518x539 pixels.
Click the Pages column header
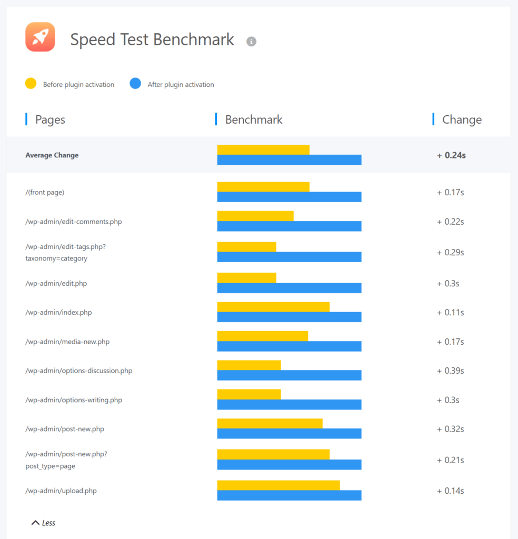50,119
